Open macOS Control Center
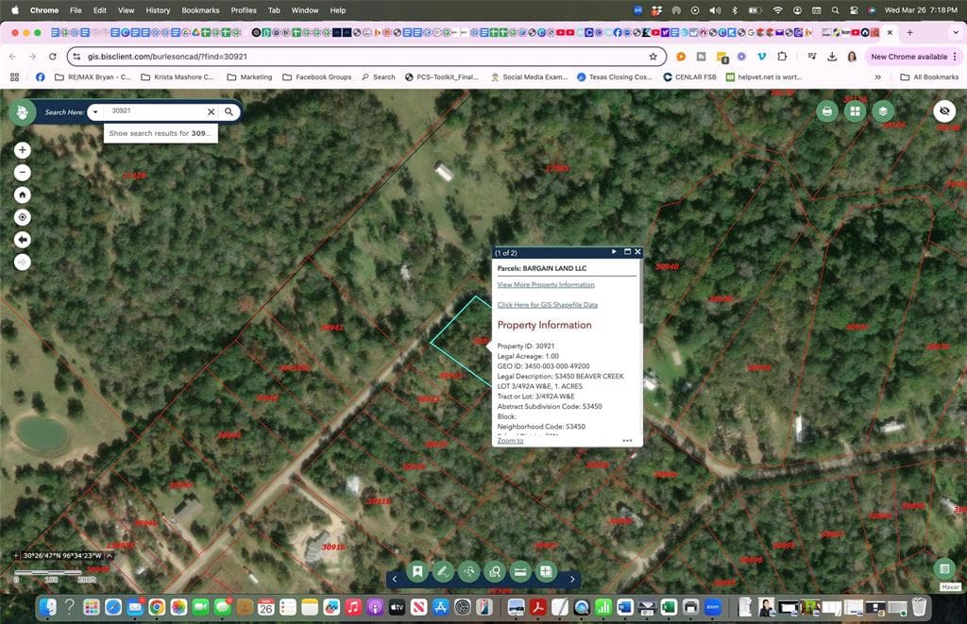967x624 pixels. coord(854,10)
